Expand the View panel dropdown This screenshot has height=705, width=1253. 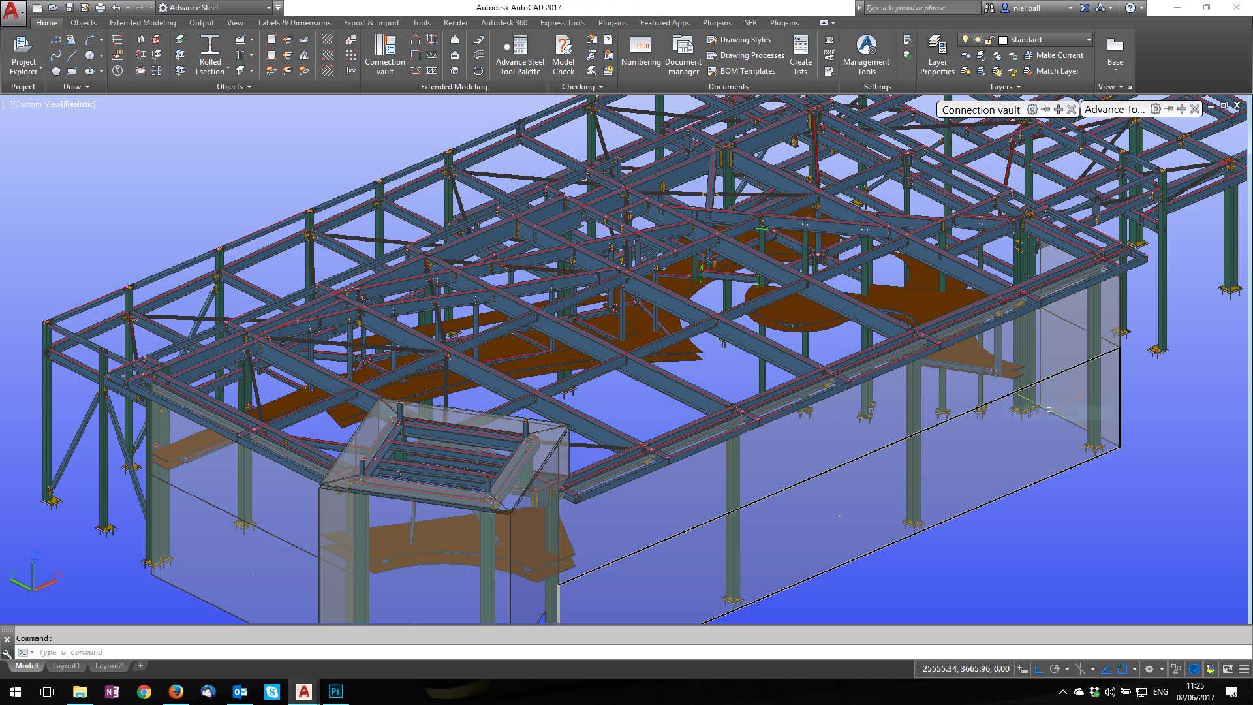coord(1111,87)
